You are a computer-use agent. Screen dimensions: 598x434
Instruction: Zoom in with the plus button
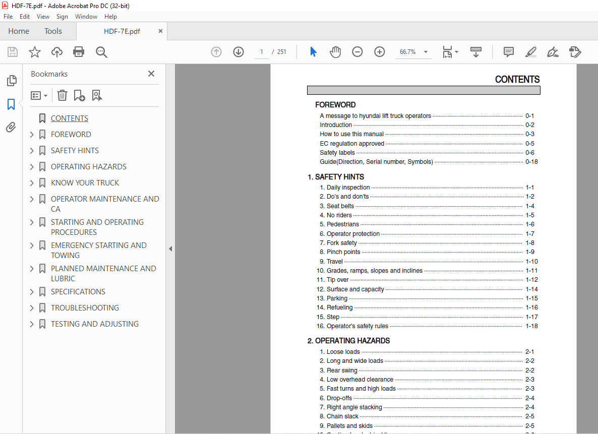[380, 52]
